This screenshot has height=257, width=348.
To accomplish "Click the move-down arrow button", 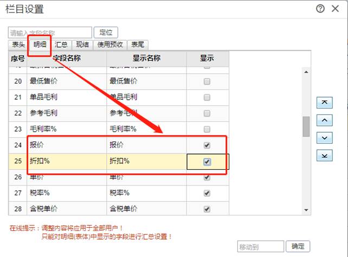I will (x=324, y=138).
